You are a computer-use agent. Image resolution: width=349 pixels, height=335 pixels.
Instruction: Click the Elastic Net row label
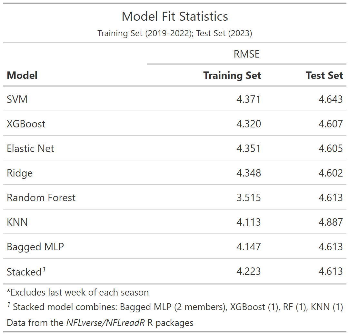click(x=30, y=148)
